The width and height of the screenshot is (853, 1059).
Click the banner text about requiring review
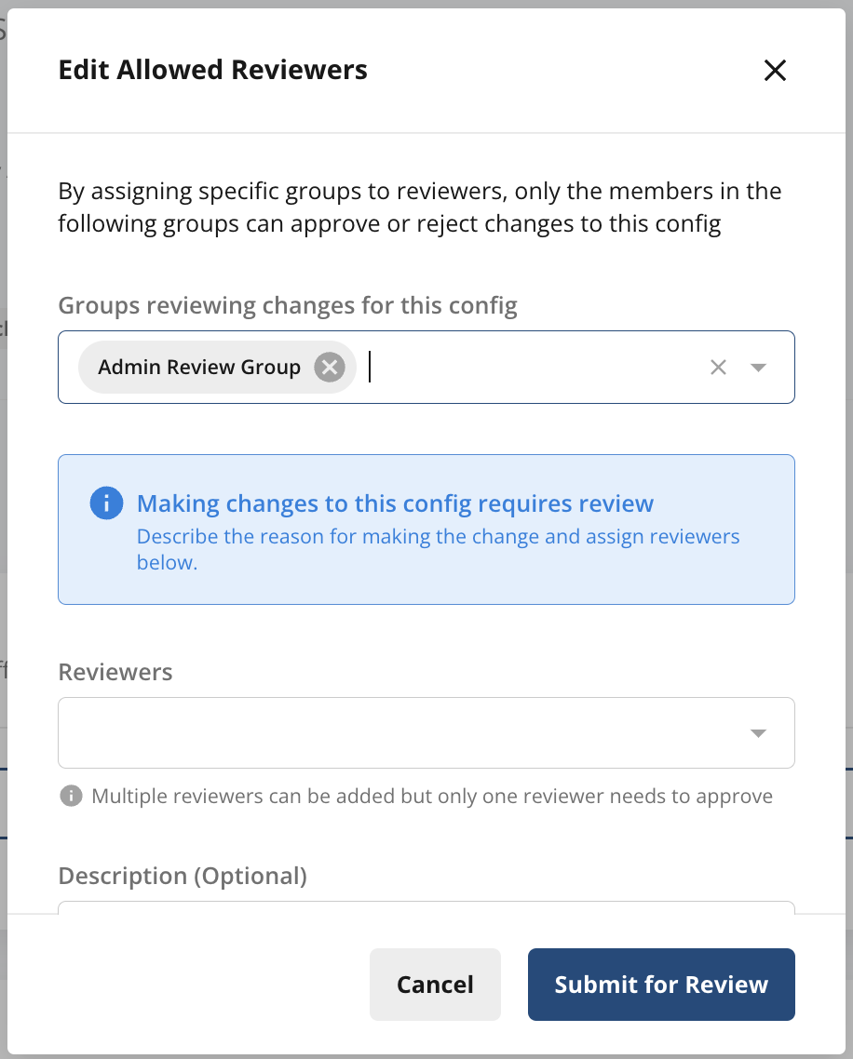click(x=394, y=503)
